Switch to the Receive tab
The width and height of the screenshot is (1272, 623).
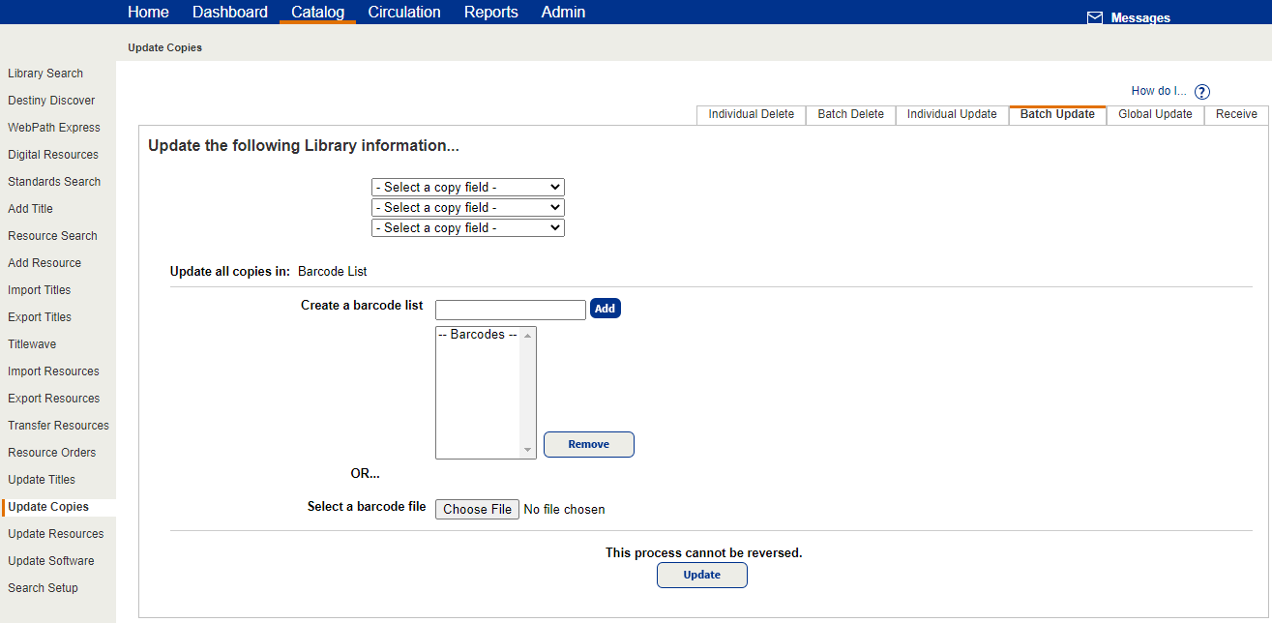click(1236, 115)
